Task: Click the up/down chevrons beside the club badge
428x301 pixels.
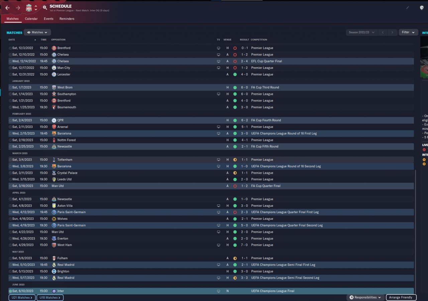Action: click(36, 8)
